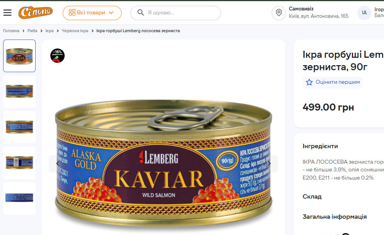
Task: Open the IA user avatar
Action: click(x=364, y=13)
